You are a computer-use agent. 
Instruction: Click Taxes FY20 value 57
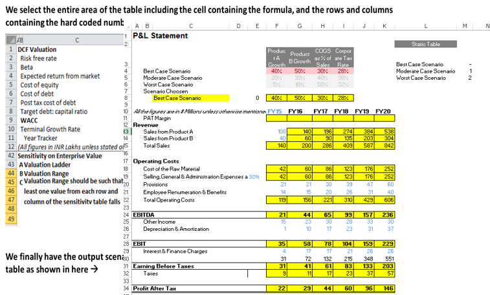tap(384, 274)
